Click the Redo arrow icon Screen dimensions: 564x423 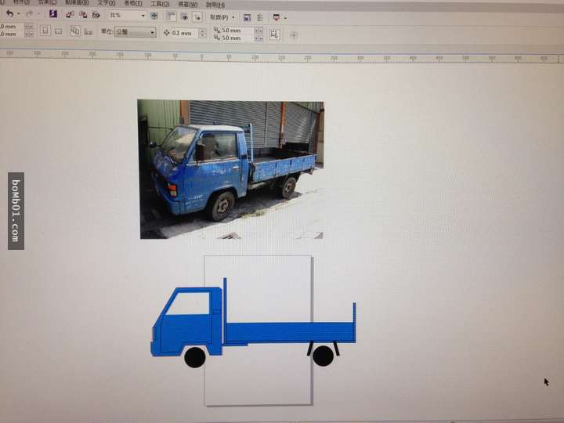pyautogui.click(x=29, y=15)
